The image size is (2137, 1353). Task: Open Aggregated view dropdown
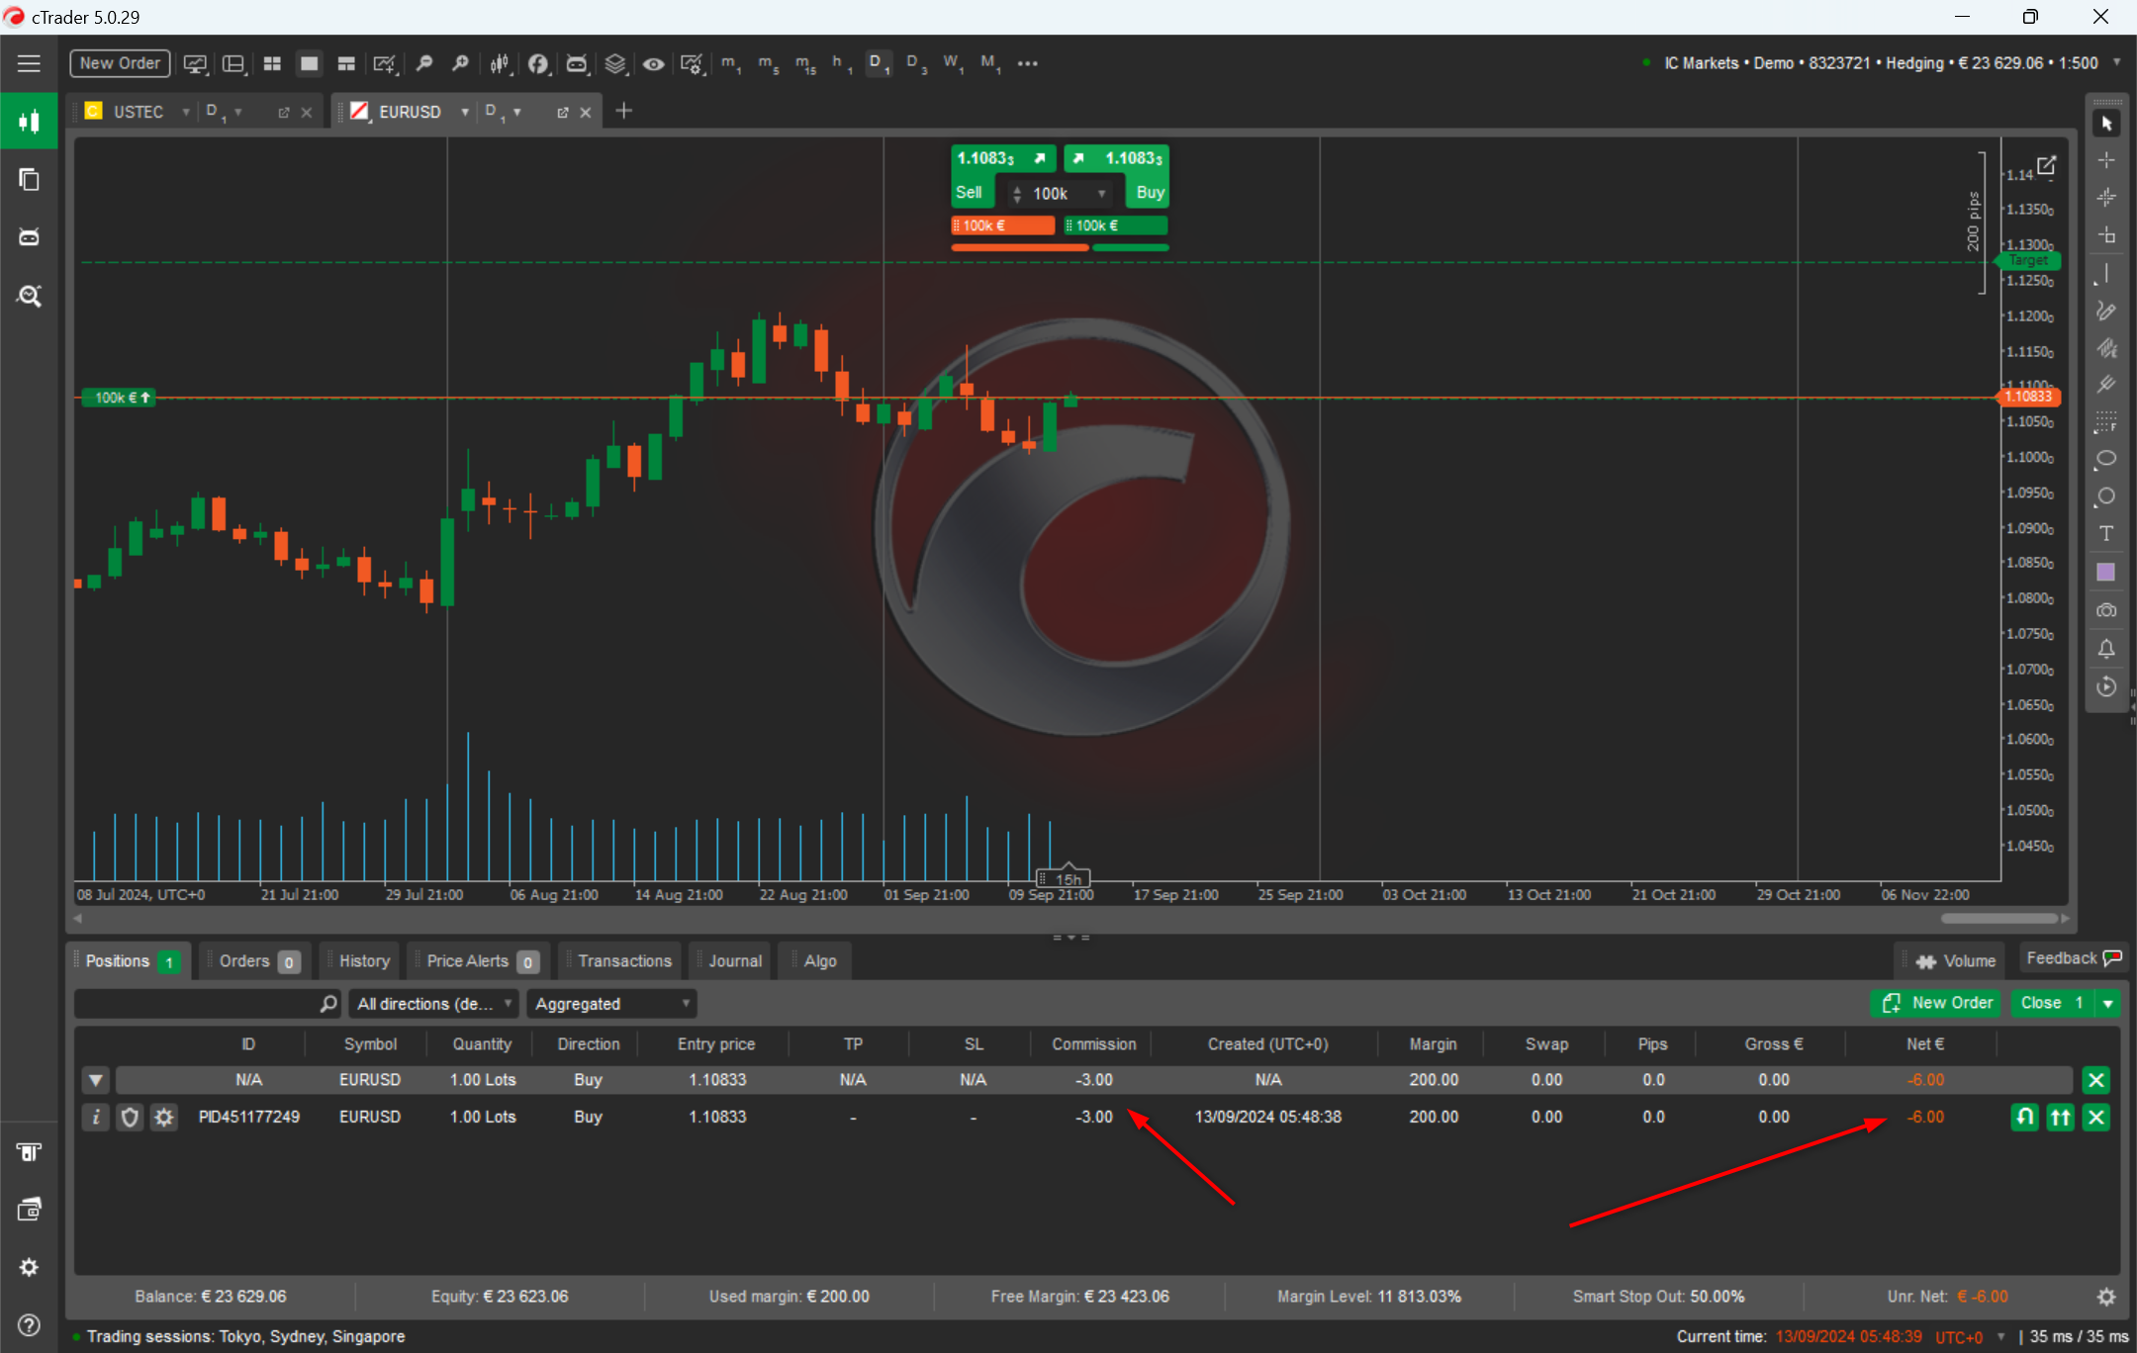click(611, 1004)
